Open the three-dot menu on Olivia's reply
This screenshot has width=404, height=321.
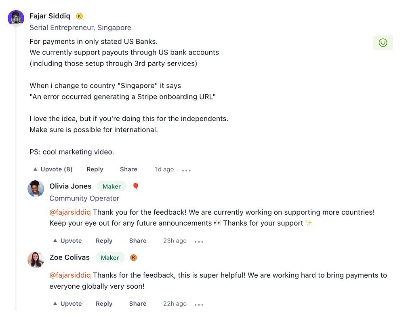click(199, 241)
